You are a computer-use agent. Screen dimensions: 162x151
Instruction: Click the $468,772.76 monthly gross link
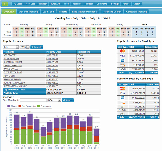point(52,55)
